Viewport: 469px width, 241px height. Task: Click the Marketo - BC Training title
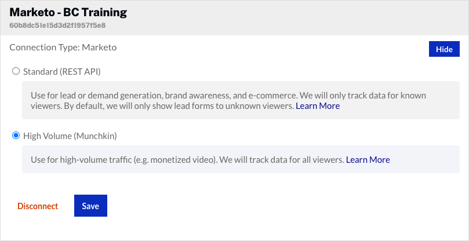68,12
